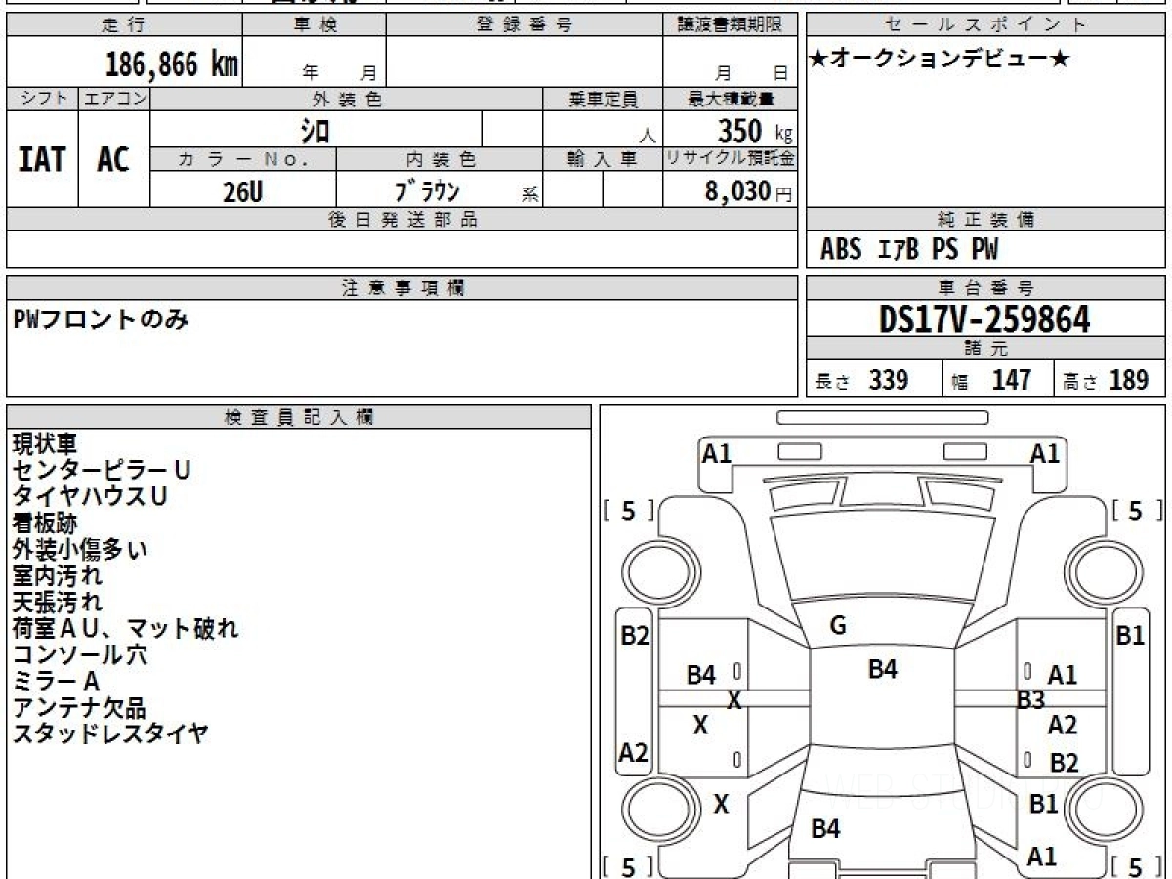
Task: Click the G mark on the windshield diagram
Action: (x=837, y=626)
